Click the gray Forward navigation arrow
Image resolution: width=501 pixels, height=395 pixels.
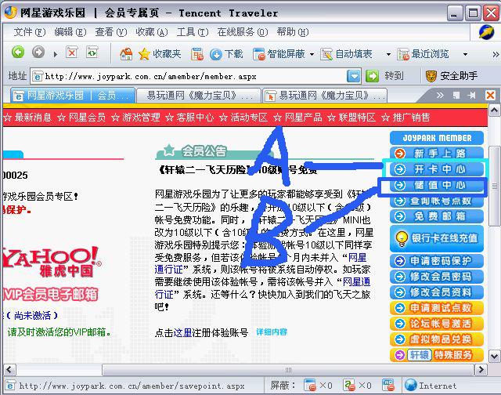38,52
